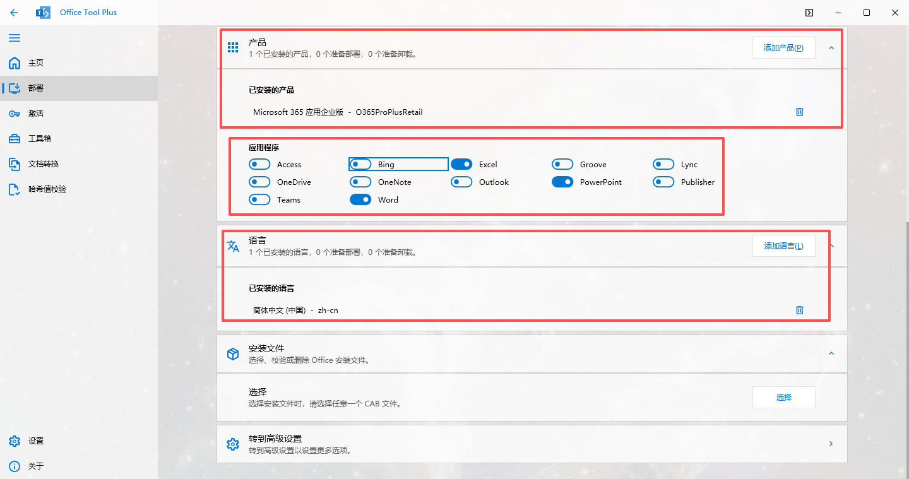The width and height of the screenshot is (909, 479).
Task: Click the 安装文件 section title
Action: (266, 348)
